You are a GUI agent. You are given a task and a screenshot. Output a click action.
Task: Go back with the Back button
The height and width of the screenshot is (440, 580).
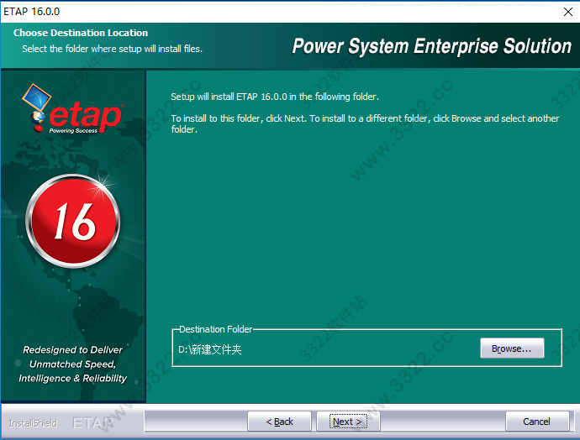point(279,422)
